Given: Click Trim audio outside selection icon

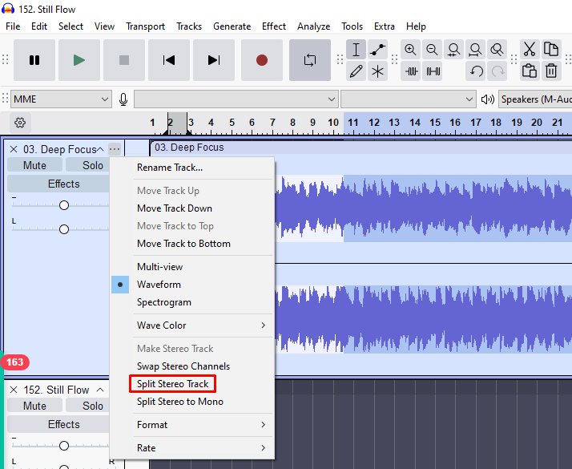Looking at the screenshot, I should click(x=410, y=71).
